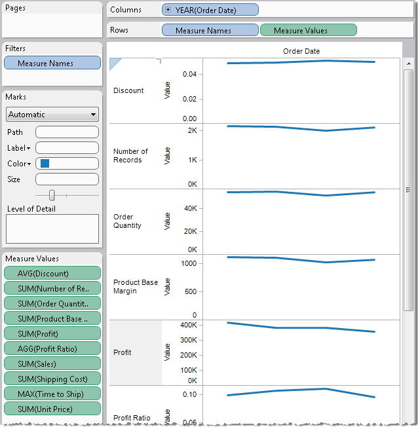Select the highlighted Profit row header
This screenshot has height=427, width=418.
pyautogui.click(x=136, y=352)
